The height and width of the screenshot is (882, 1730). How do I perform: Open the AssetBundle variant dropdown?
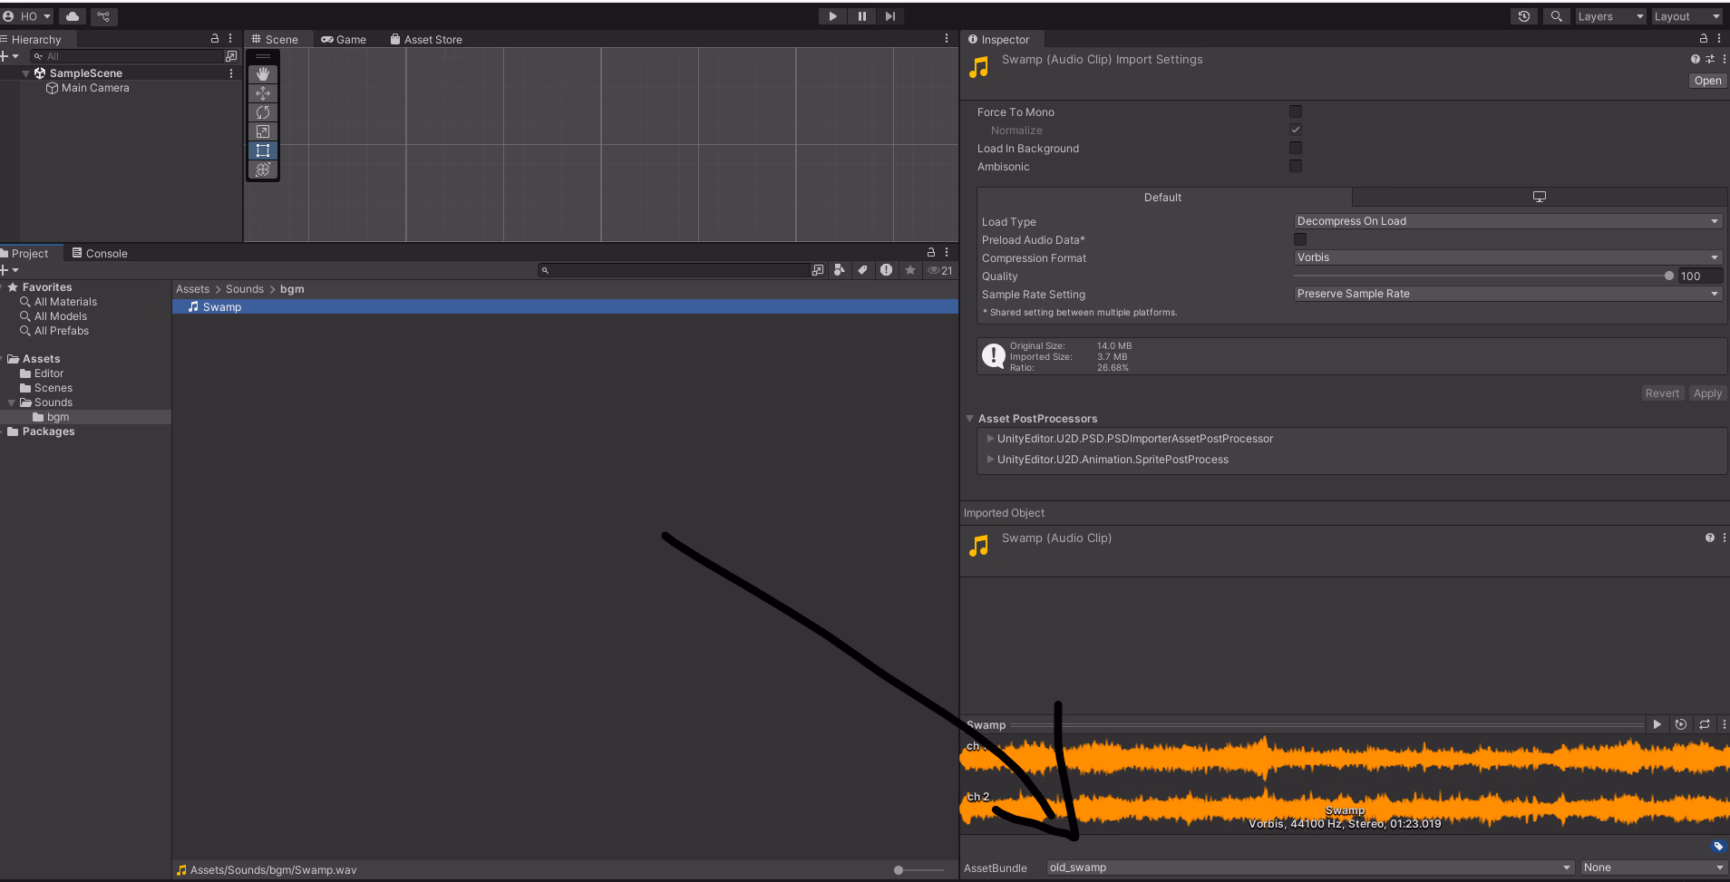1653,867
